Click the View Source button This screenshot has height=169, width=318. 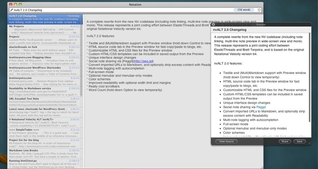point(226,141)
